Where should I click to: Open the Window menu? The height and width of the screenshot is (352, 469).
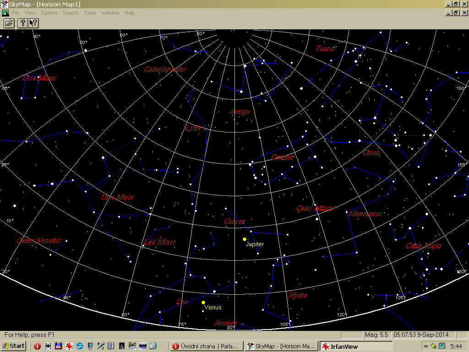(110, 13)
